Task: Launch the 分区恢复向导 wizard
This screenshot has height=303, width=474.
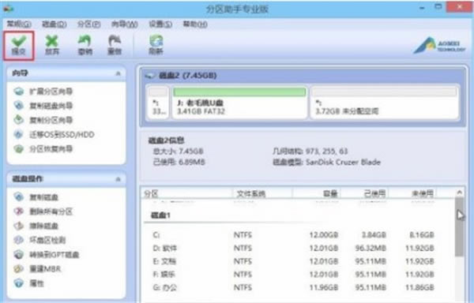Action: [43, 149]
